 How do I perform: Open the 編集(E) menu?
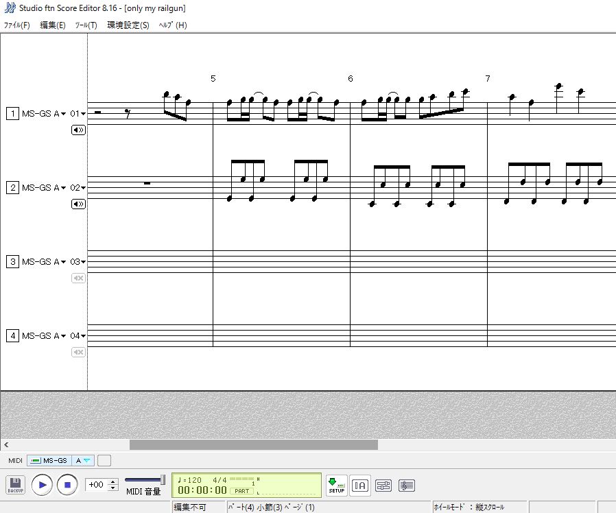53,25
